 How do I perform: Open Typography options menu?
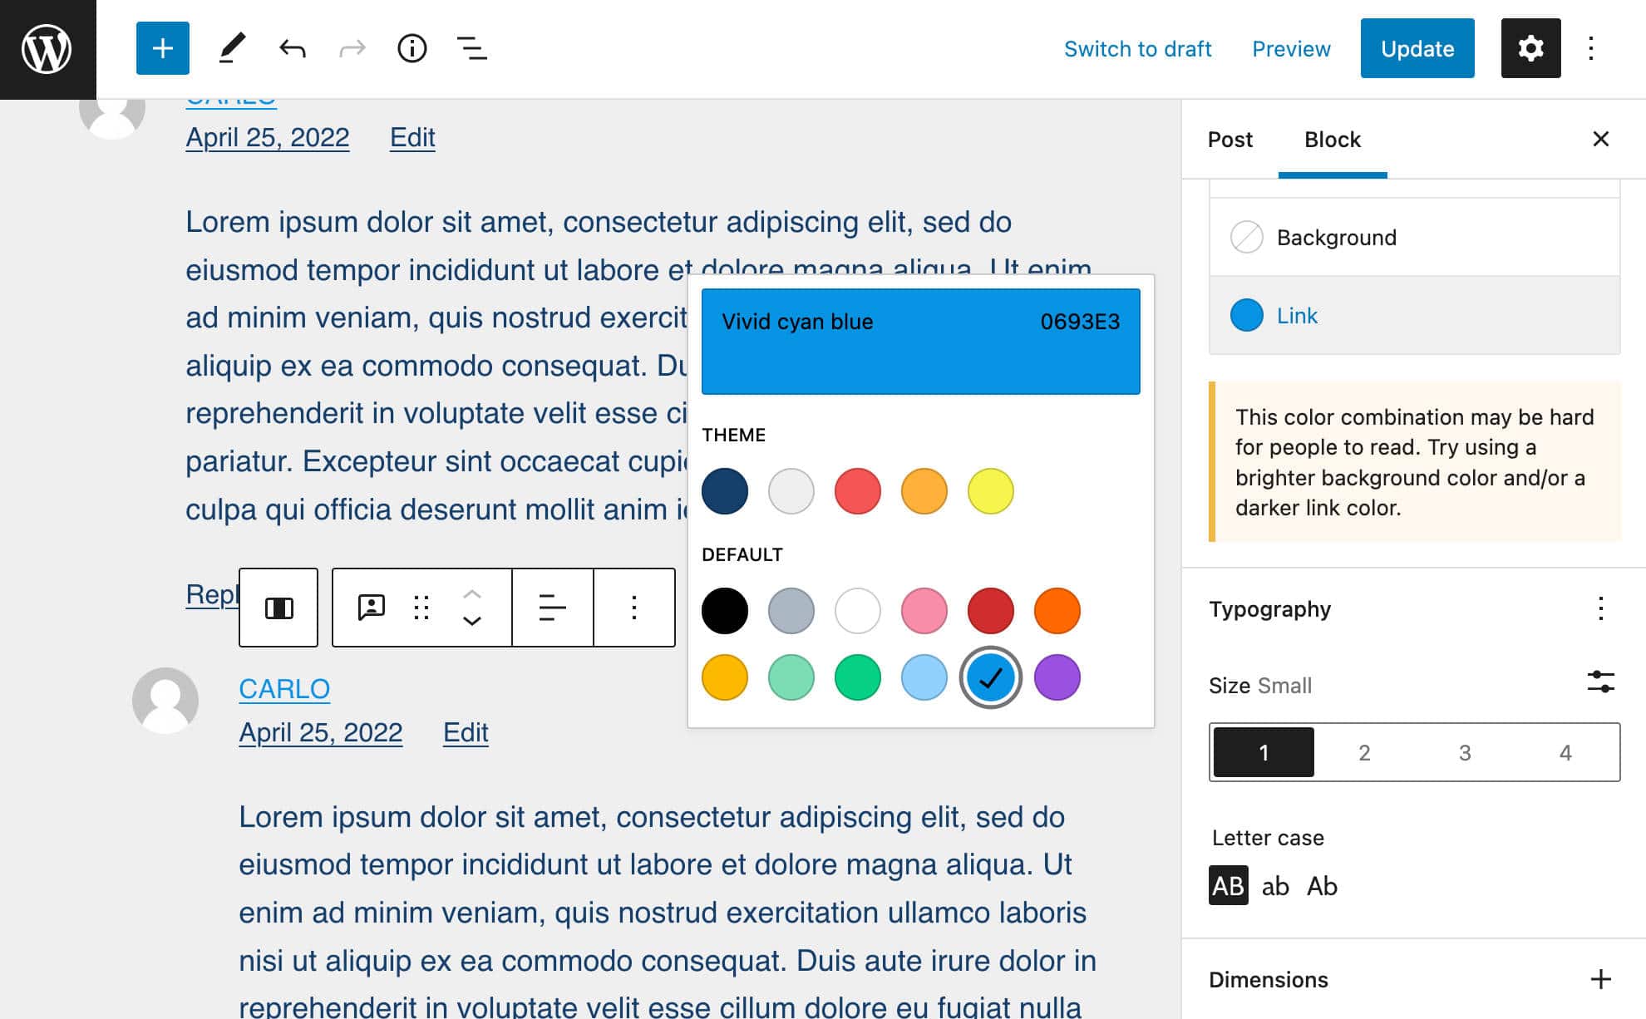coord(1601,608)
